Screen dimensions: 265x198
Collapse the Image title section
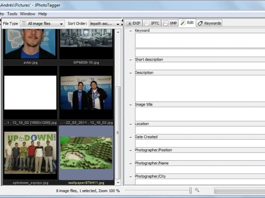click(x=131, y=105)
